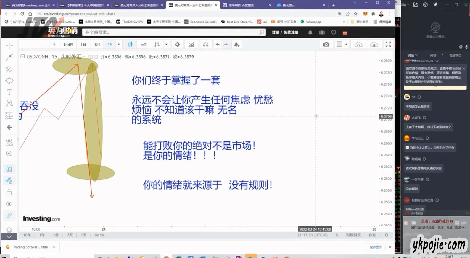Viewport: 470px width, 258px height.
Task: Click the 登录 / 免费注册 link
Action: click(285, 32)
